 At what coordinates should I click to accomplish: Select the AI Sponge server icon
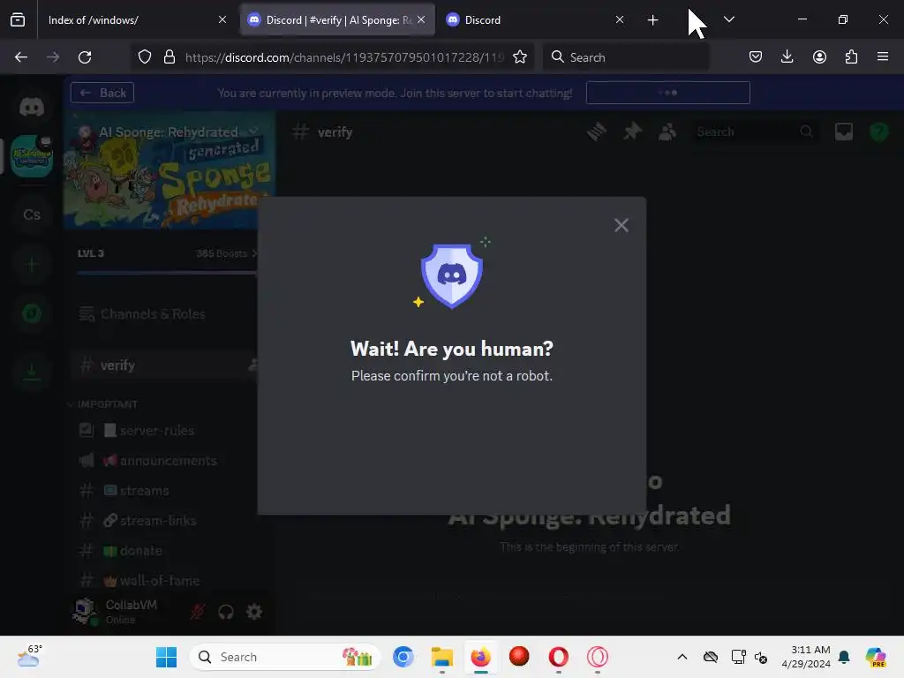32,155
